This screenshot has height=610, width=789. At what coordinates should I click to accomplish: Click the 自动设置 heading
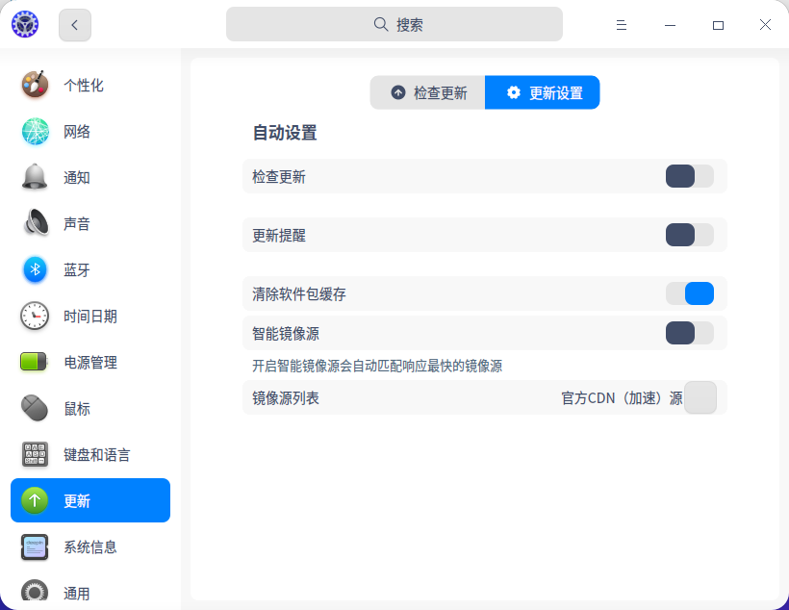[285, 133]
